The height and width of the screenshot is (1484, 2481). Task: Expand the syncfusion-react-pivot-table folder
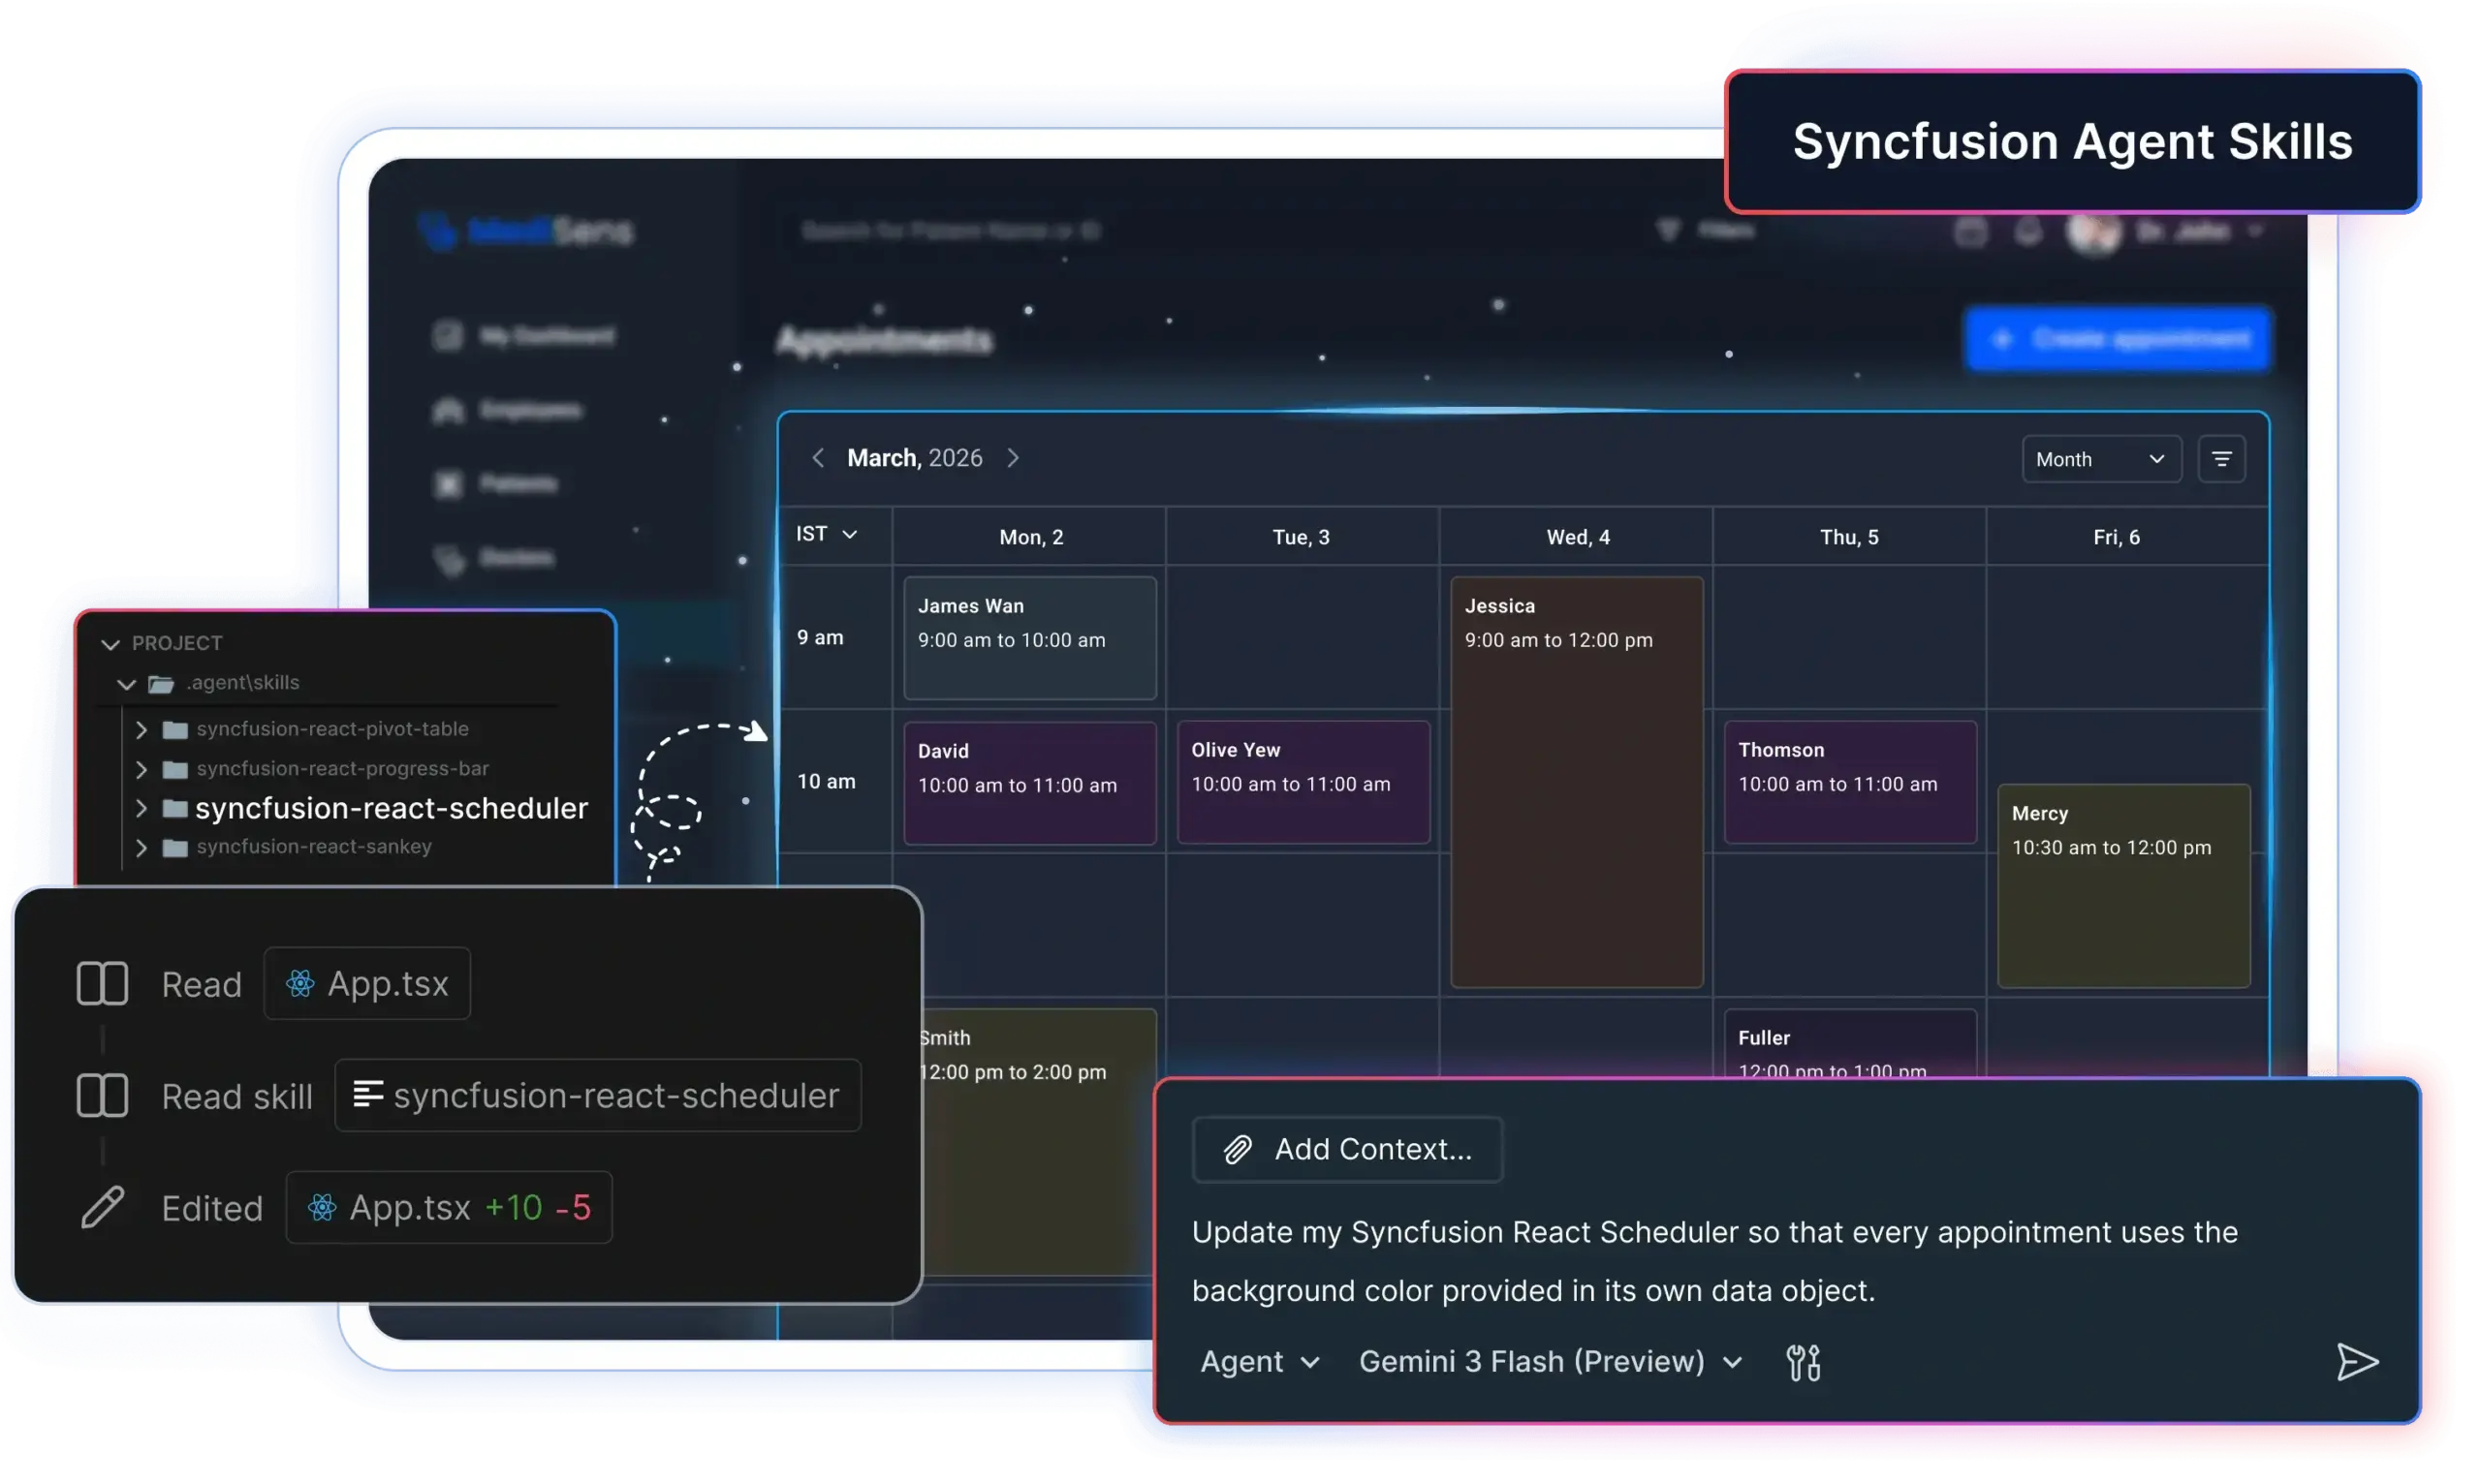click(x=141, y=730)
